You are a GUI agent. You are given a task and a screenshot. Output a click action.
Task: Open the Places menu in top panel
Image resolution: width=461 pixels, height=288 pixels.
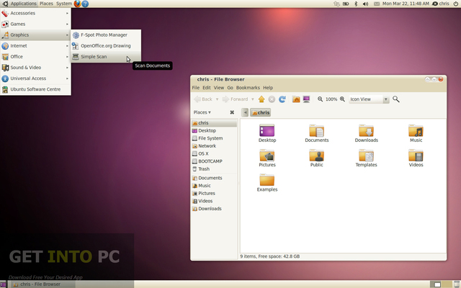coord(46,4)
